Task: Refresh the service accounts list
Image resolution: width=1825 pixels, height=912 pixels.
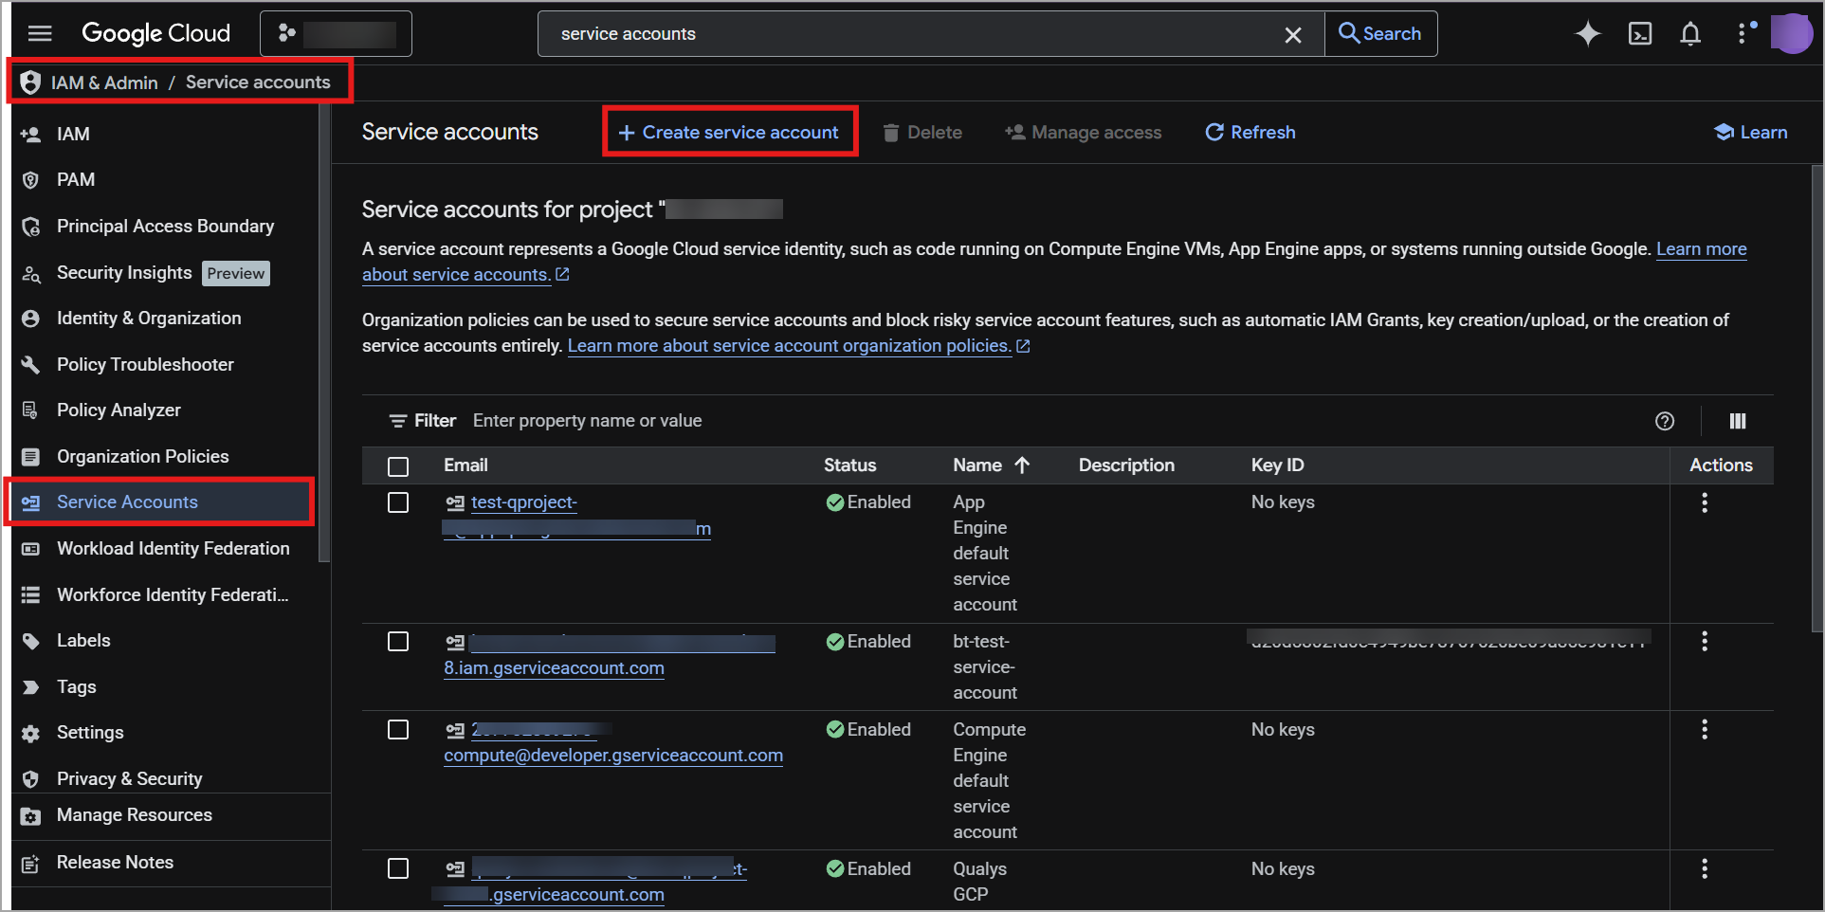Action: [1250, 133]
